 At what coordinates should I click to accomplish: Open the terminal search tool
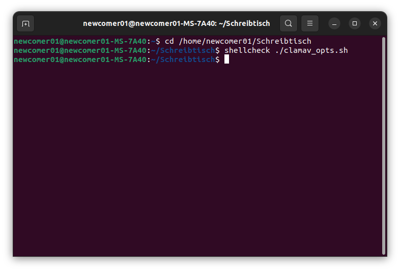point(288,23)
